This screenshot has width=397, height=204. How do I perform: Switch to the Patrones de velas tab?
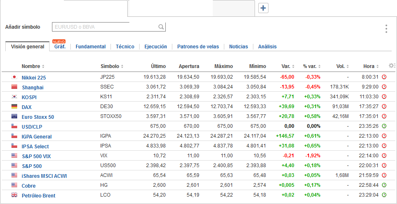pos(198,47)
